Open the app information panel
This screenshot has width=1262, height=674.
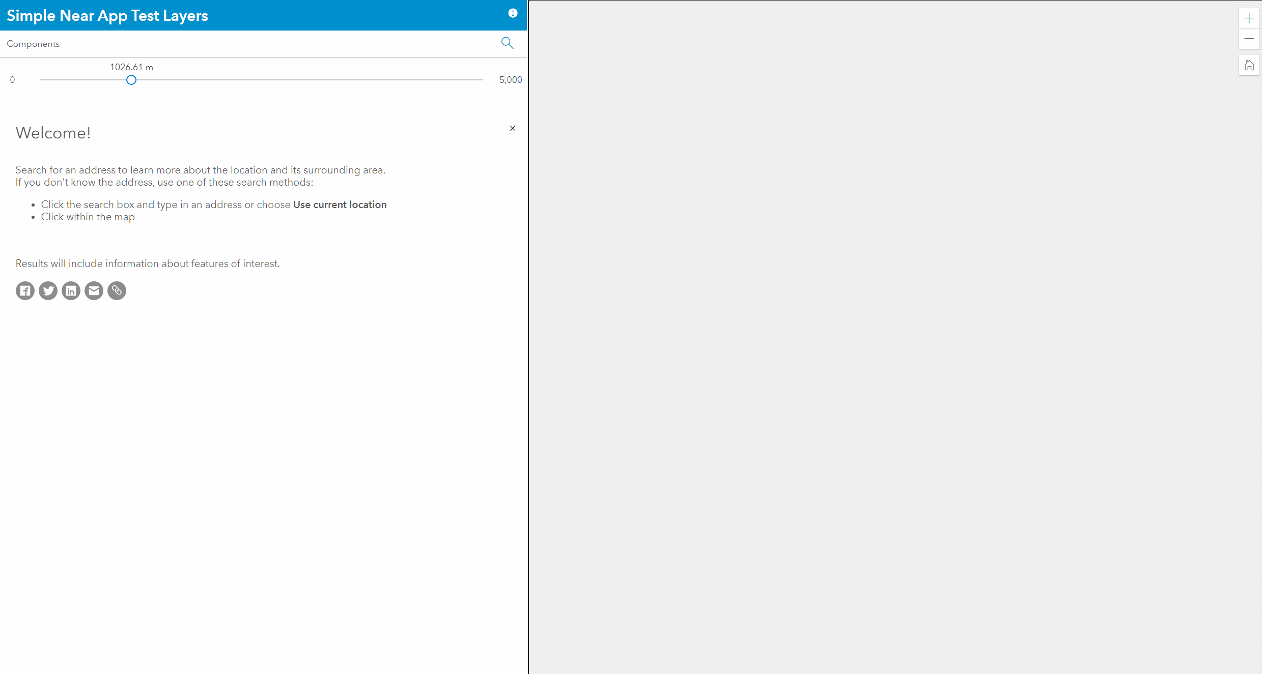[x=512, y=13]
